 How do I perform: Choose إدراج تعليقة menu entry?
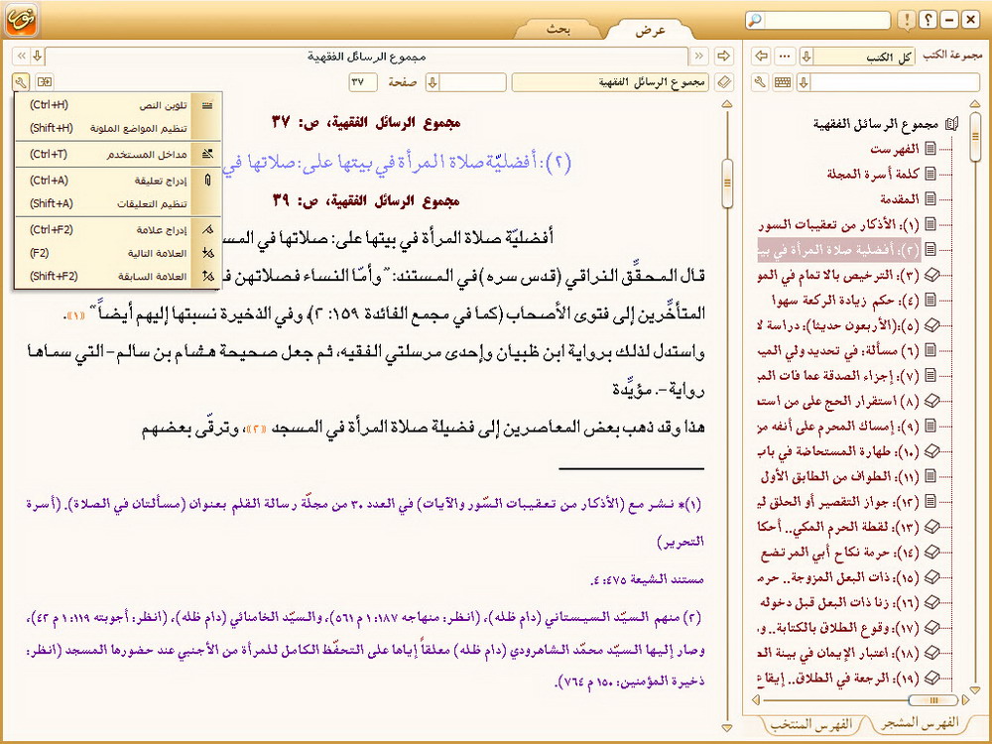118,181
